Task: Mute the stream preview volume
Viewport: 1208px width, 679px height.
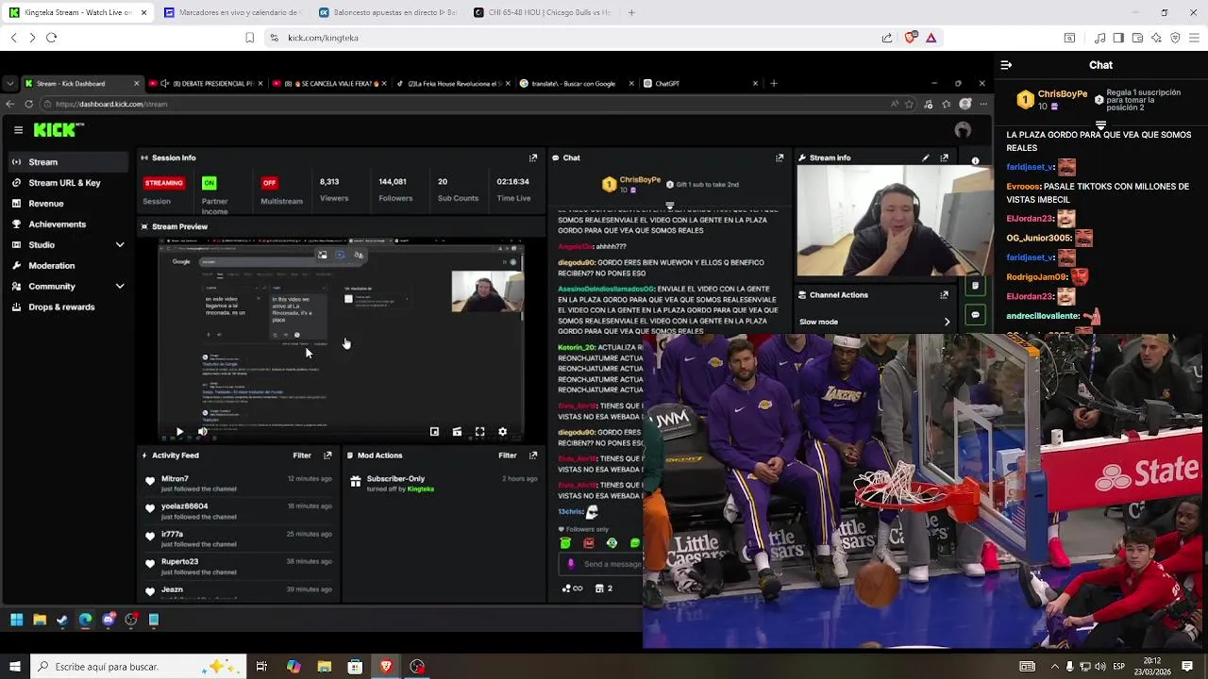Action: coord(202,432)
